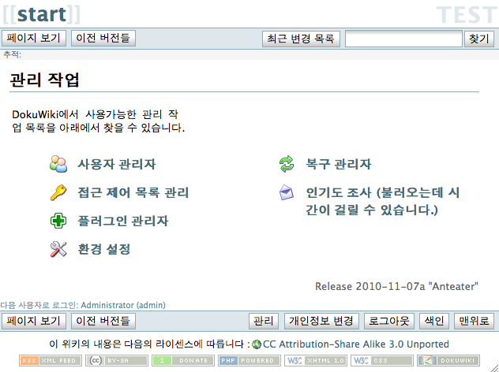
Task: Open the 플러그인 관리자 link
Action: [x=123, y=221]
